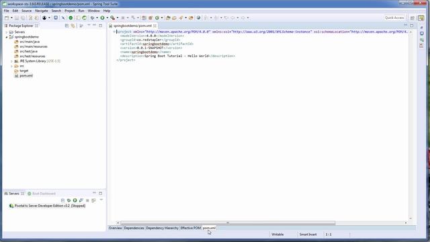
Task: Open the Project menu
Action: click(x=70, y=11)
